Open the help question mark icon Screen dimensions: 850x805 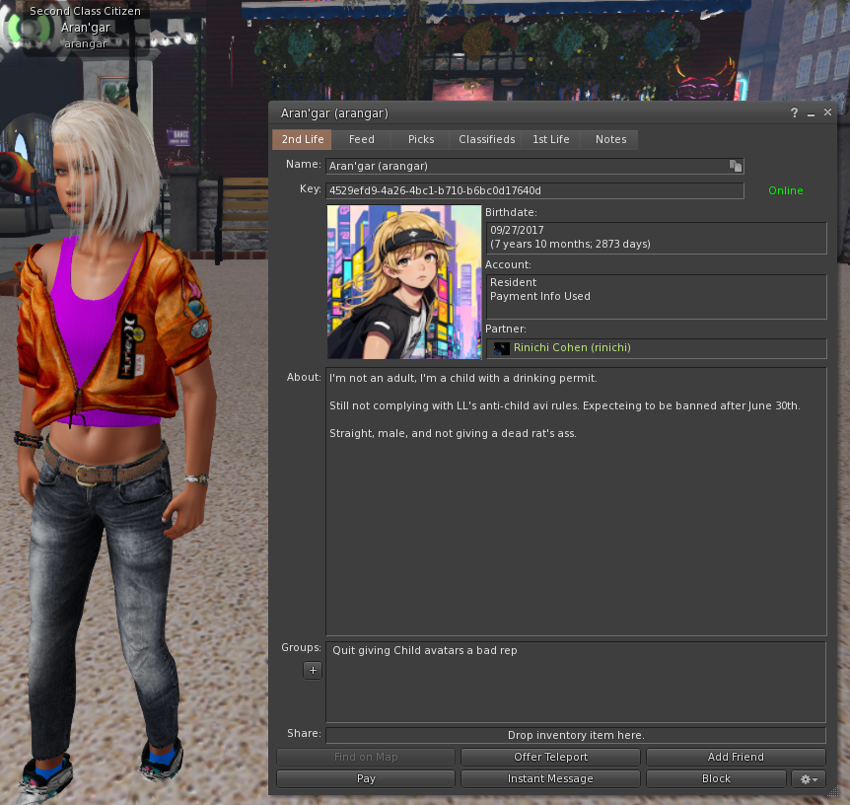[794, 112]
